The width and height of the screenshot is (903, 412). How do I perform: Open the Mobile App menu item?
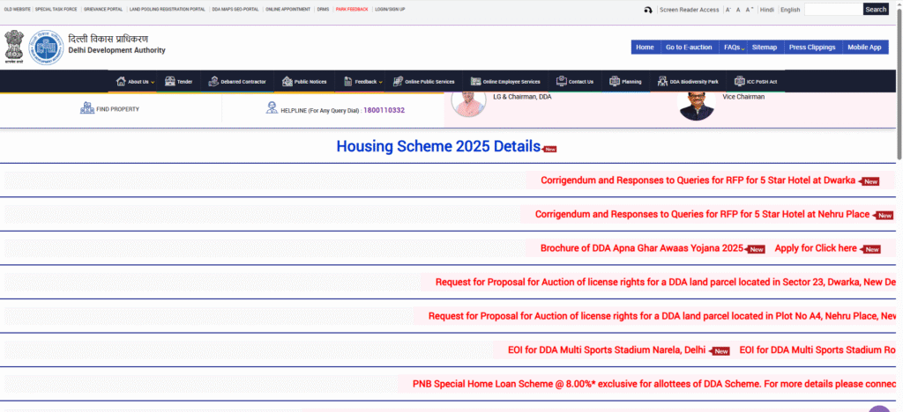[864, 48]
